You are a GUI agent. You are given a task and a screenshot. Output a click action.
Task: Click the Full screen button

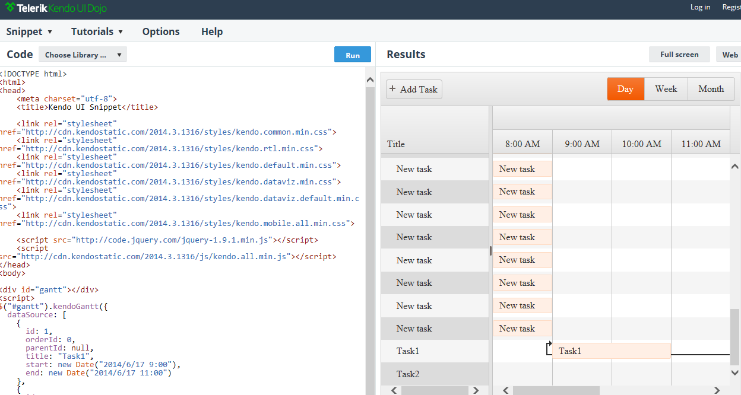[679, 55]
